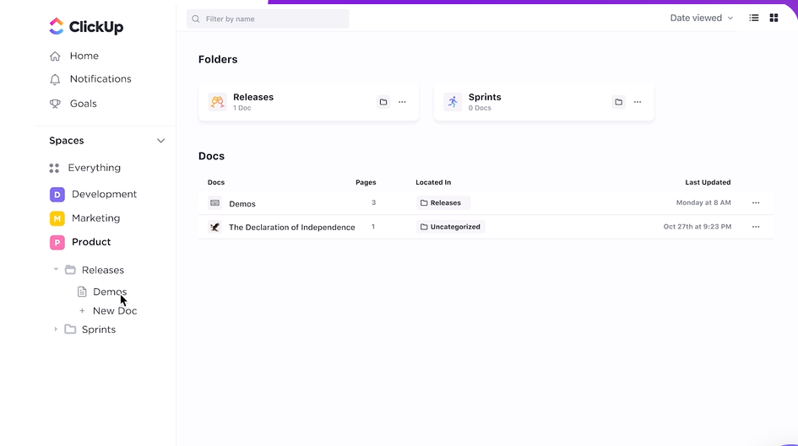This screenshot has height=446, width=798.
Task: Click the folder icon on Releases card
Action: pyautogui.click(x=383, y=102)
